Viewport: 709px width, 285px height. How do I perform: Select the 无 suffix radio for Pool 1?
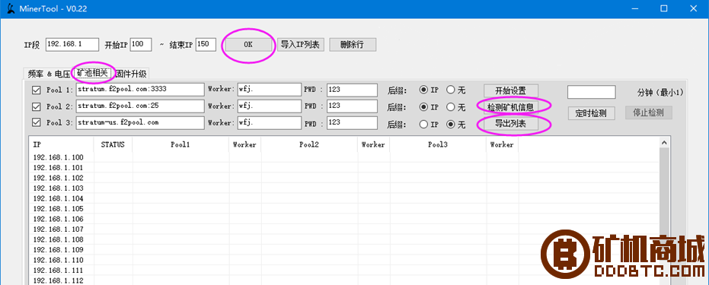(450, 90)
